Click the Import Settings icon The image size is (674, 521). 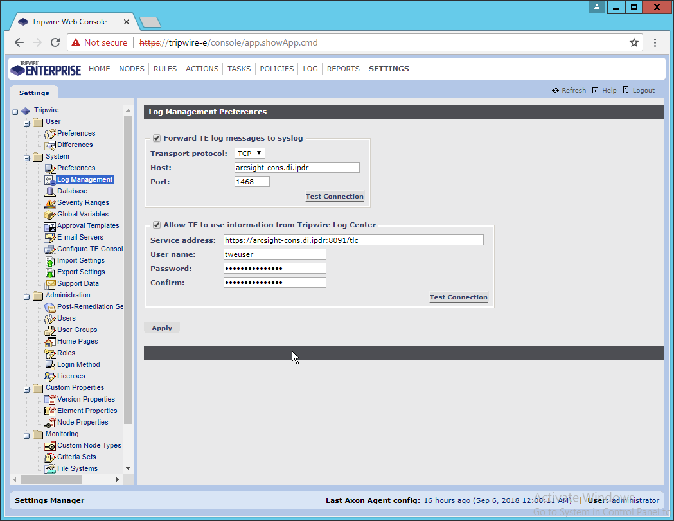pos(50,260)
